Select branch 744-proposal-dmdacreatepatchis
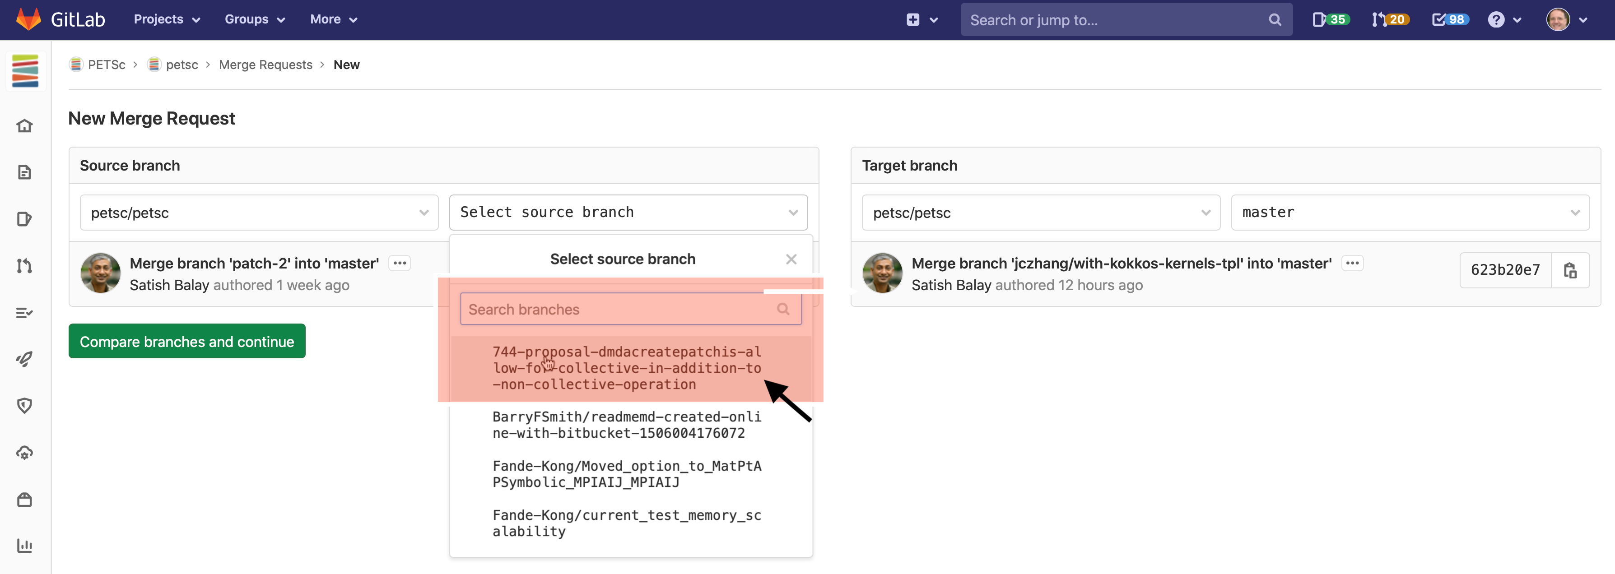The height and width of the screenshot is (574, 1615). click(x=631, y=369)
